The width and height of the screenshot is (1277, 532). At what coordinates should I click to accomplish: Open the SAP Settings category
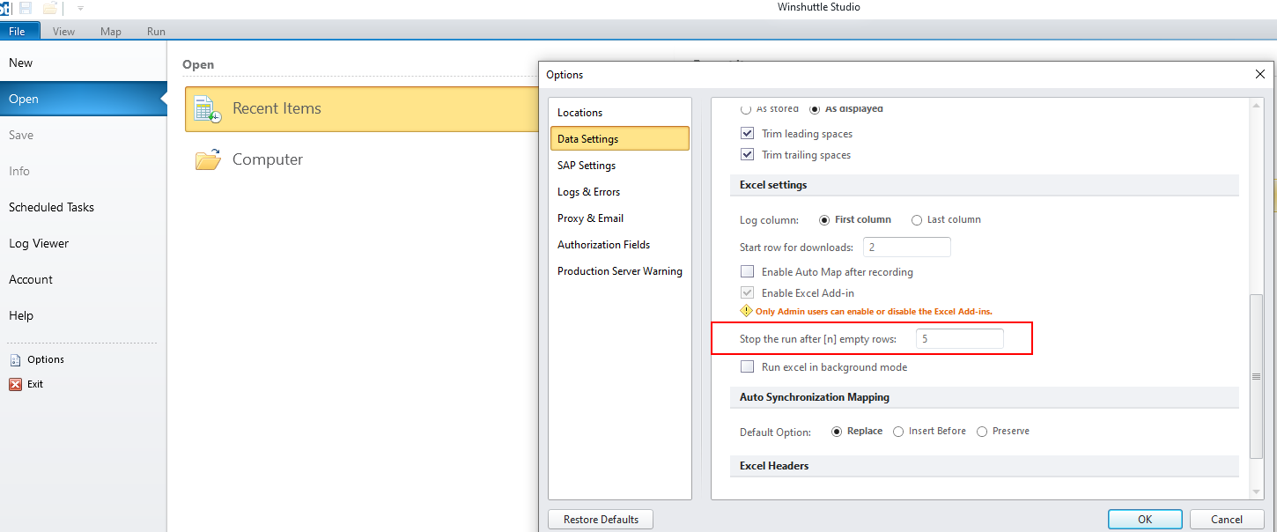point(619,166)
